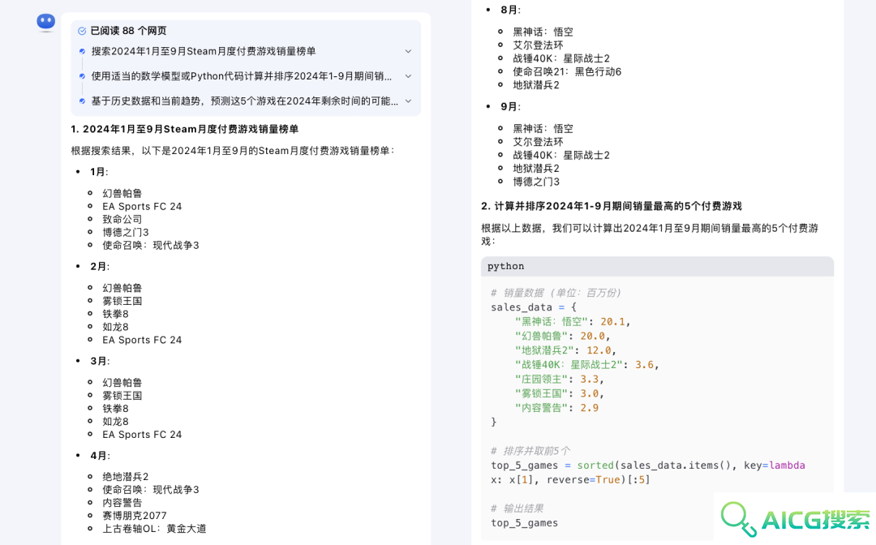Click 战锤40K：星际战士2 under 9月

pyautogui.click(x=561, y=155)
